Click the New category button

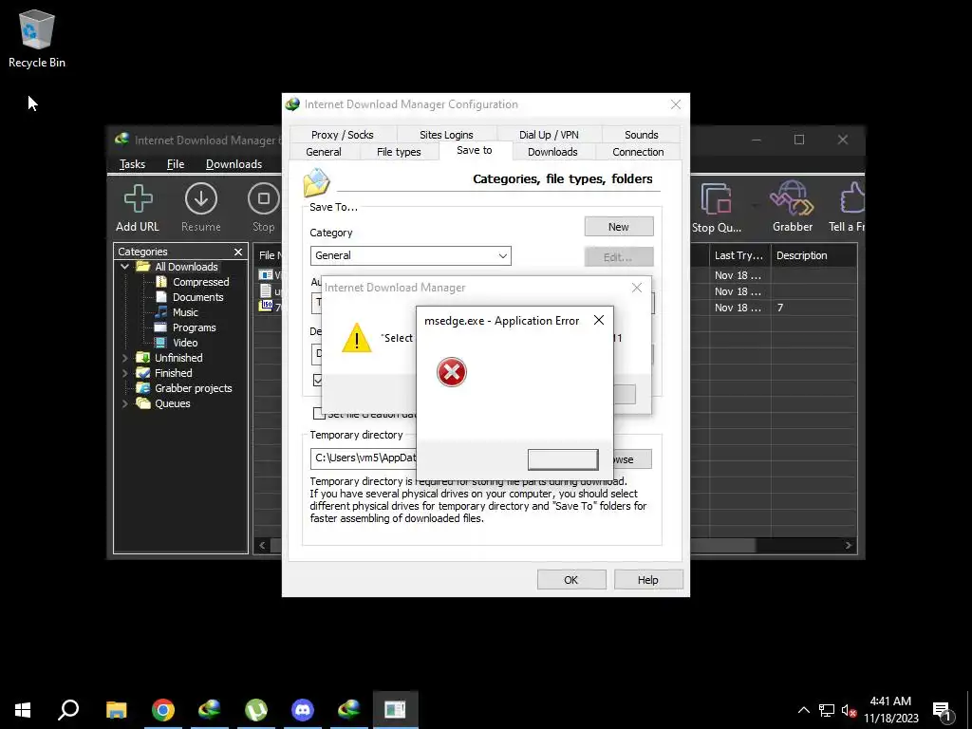tap(619, 227)
